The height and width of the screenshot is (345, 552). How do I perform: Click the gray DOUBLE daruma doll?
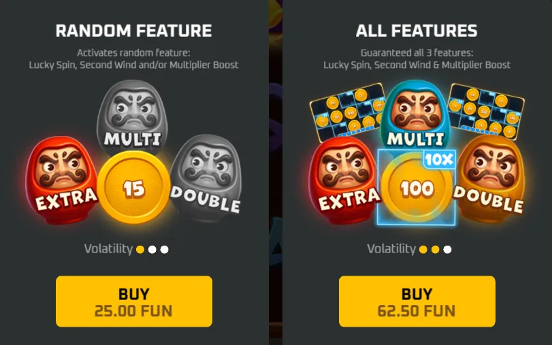[207, 176]
